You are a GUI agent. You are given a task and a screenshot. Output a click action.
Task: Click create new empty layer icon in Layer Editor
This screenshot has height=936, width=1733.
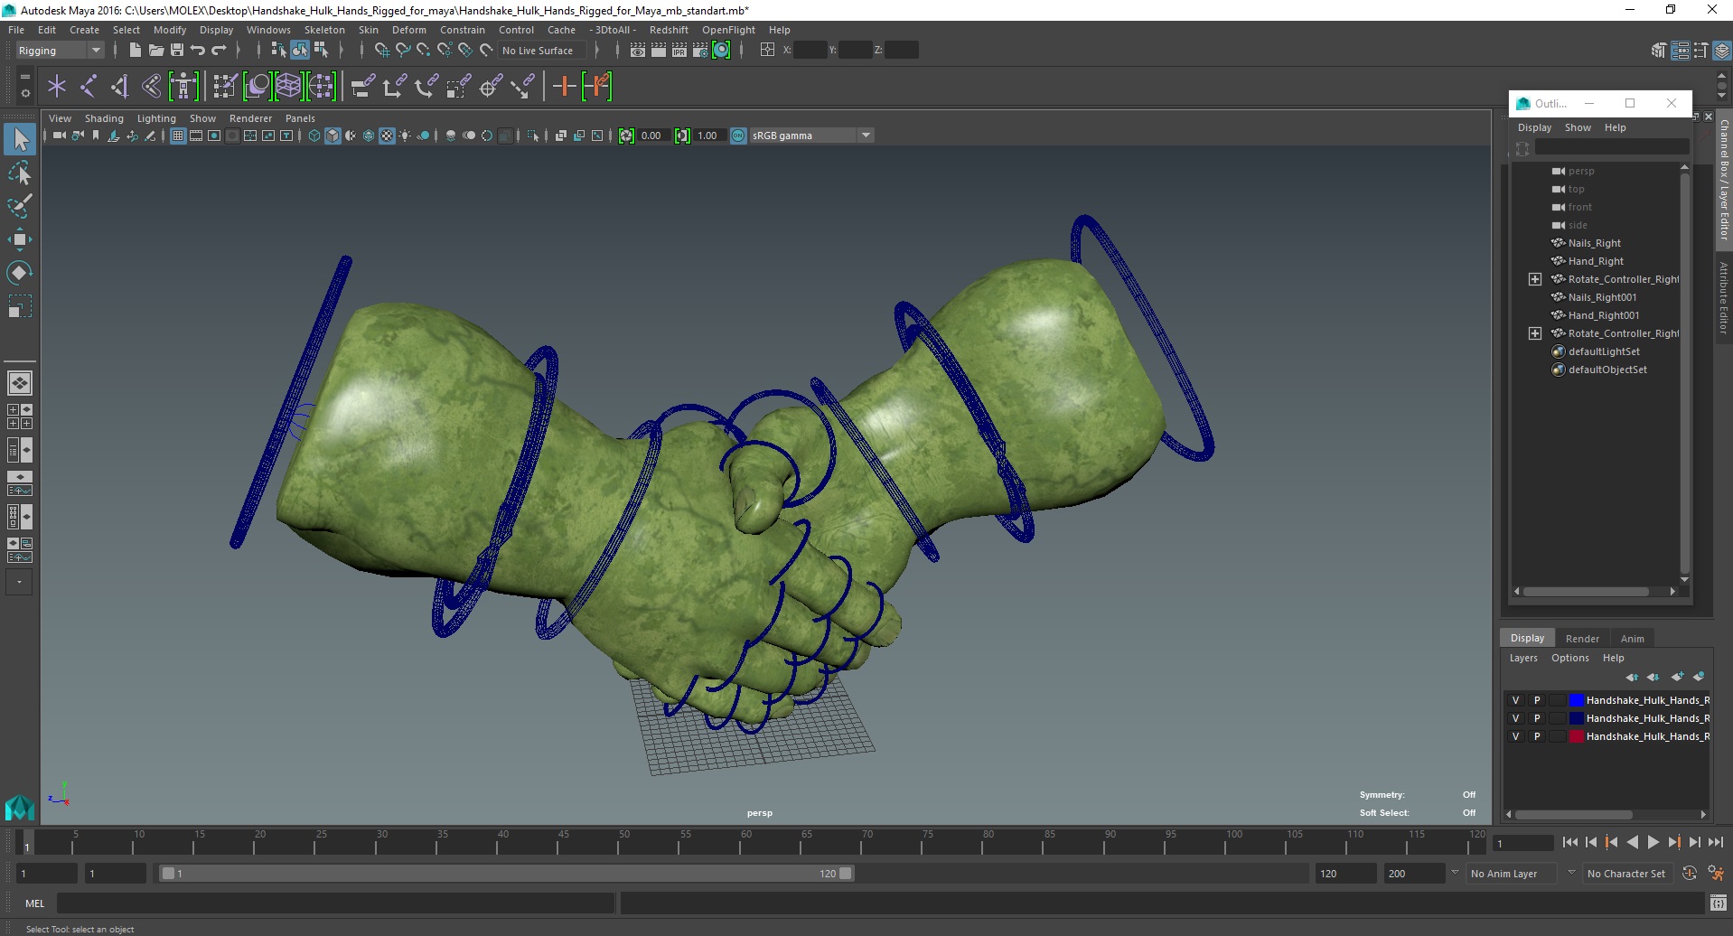tap(1678, 677)
